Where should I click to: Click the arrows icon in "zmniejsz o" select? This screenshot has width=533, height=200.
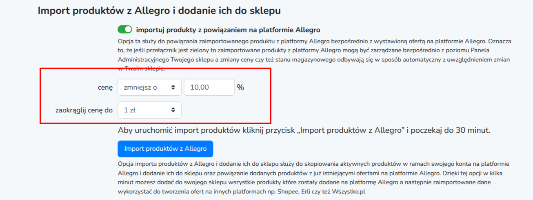pos(173,87)
